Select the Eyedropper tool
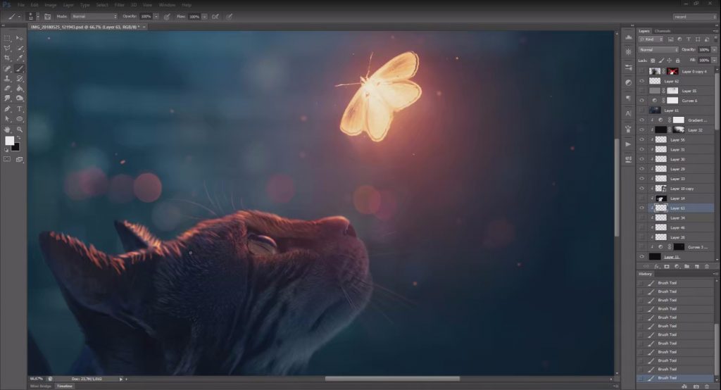Screen dimensions: 721x390 pyautogui.click(x=19, y=58)
